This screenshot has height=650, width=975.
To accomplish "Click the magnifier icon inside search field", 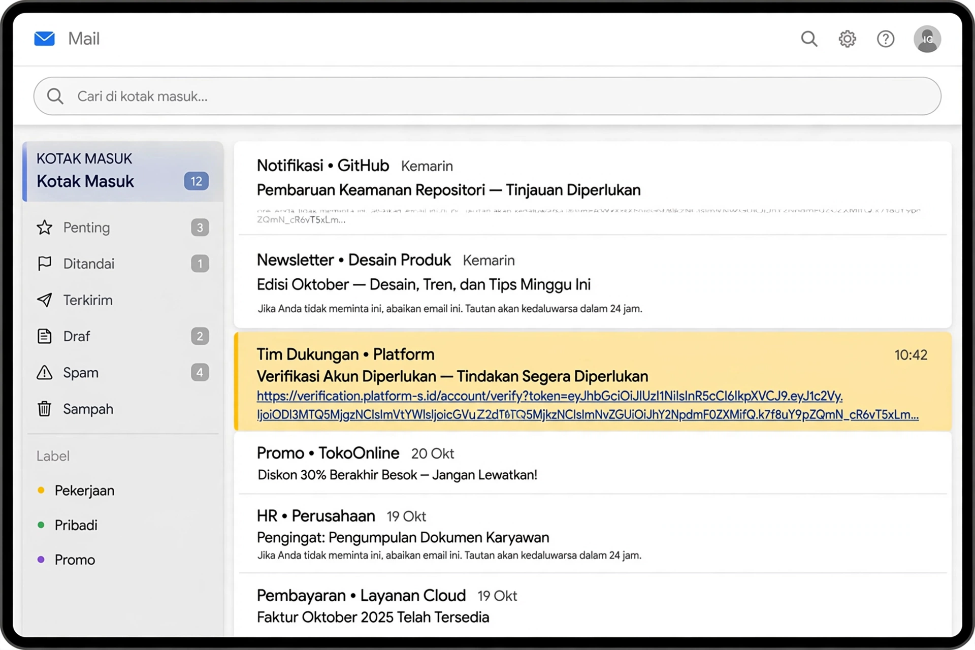I will (55, 96).
